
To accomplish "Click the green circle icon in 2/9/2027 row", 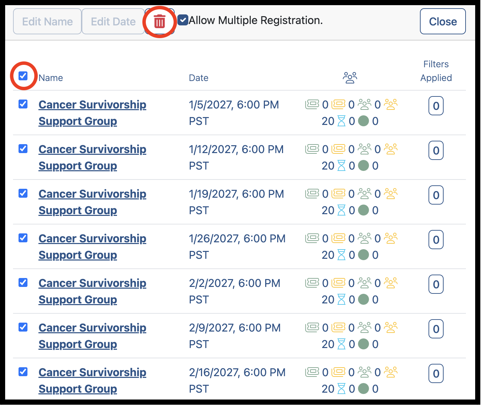I will point(363,344).
